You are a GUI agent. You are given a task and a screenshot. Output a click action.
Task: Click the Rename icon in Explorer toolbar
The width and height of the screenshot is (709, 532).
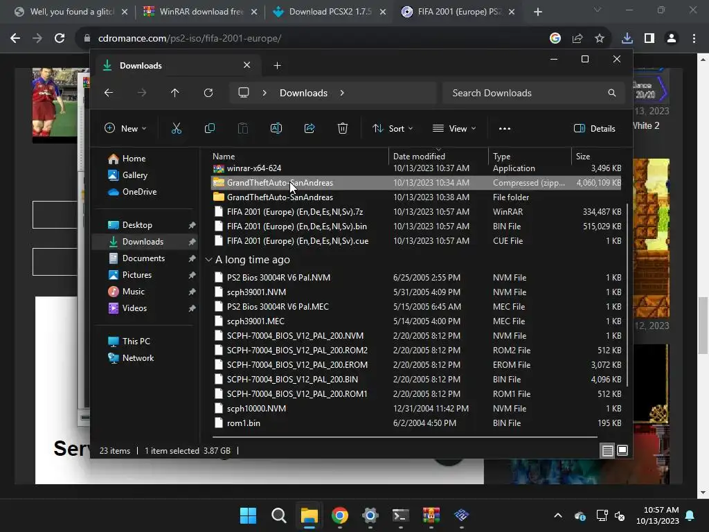pos(276,128)
